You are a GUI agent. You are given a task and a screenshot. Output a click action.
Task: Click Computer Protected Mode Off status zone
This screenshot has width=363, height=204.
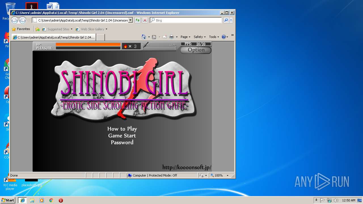click(162, 175)
